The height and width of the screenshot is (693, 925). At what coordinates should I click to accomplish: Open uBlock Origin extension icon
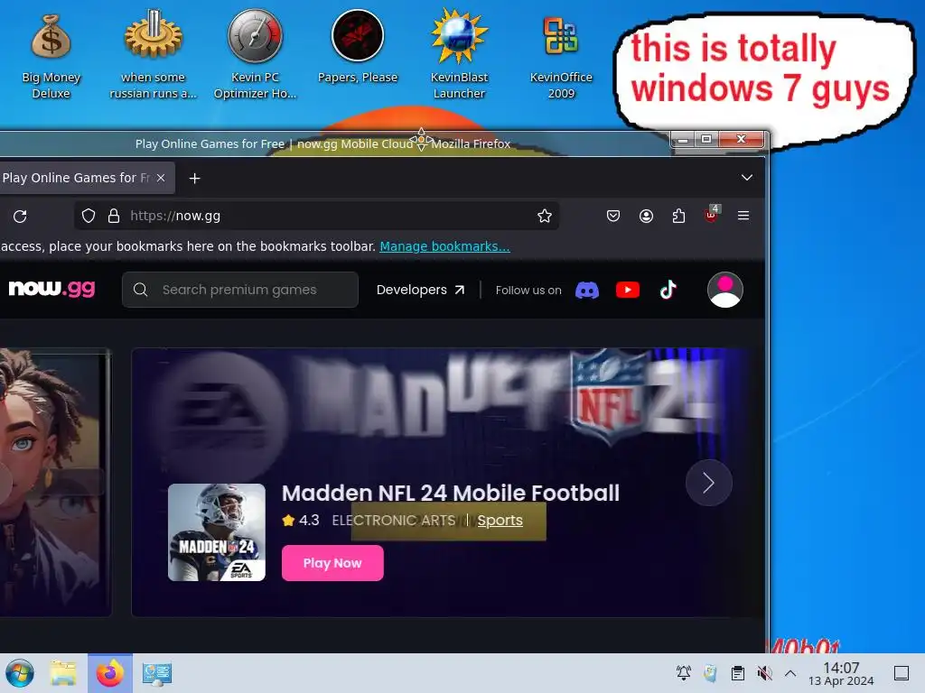click(712, 215)
